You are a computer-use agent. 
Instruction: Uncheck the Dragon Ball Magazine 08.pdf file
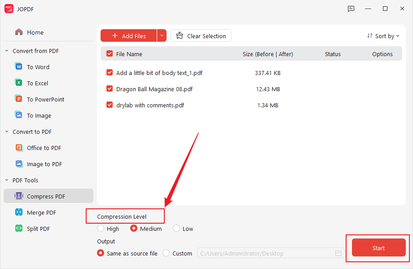109,89
